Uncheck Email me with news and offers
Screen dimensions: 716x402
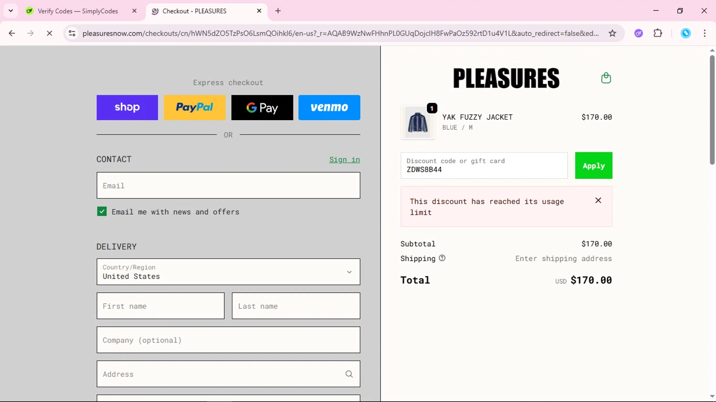pyautogui.click(x=102, y=211)
